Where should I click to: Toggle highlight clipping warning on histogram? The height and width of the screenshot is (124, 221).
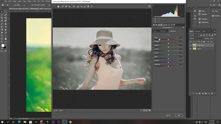coord(183,6)
